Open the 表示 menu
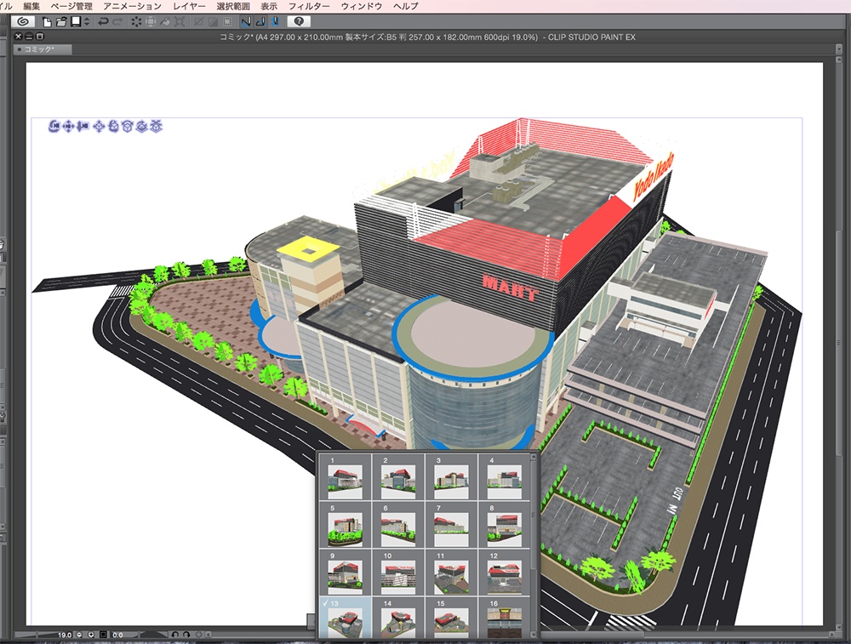This screenshot has width=851, height=644. [x=269, y=6]
